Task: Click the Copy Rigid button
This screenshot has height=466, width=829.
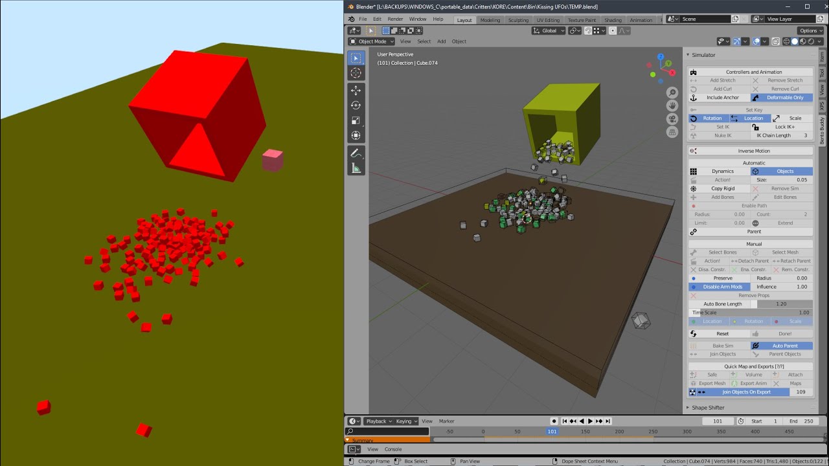Action: tap(719, 188)
